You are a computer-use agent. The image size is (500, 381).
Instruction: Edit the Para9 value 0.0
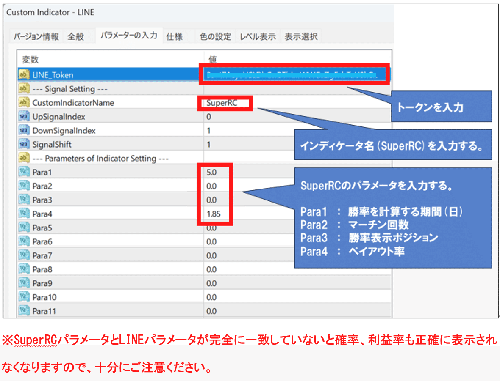pos(211,283)
